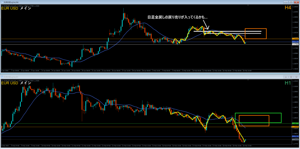
Task: Minimize the H1 chart window
Action: click(x=286, y=77)
